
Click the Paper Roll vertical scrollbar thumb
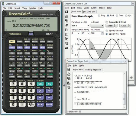click(124, 99)
